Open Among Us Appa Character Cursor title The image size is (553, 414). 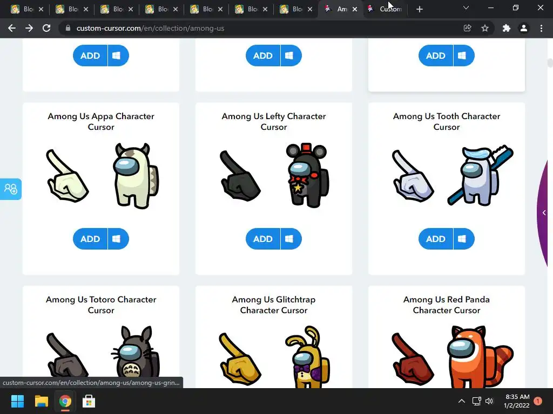(101, 121)
